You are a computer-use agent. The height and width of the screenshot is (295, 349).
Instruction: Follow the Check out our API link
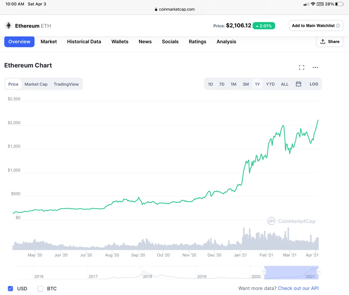click(x=298, y=288)
